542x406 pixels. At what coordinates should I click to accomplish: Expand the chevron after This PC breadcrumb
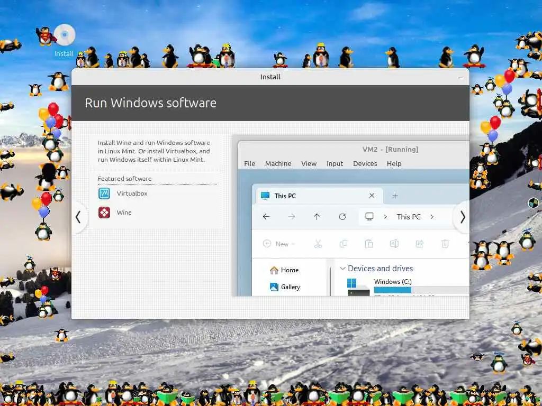coord(432,217)
